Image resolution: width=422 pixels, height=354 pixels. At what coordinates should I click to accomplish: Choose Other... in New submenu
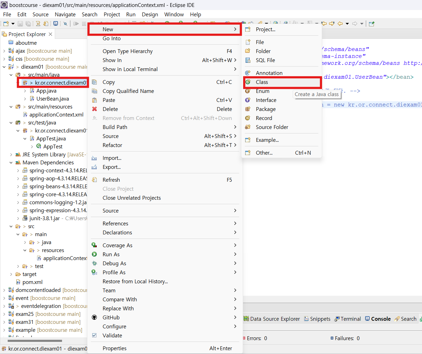pyautogui.click(x=281, y=153)
